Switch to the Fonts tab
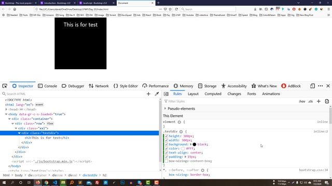The image size is (332, 186). tap(252, 94)
